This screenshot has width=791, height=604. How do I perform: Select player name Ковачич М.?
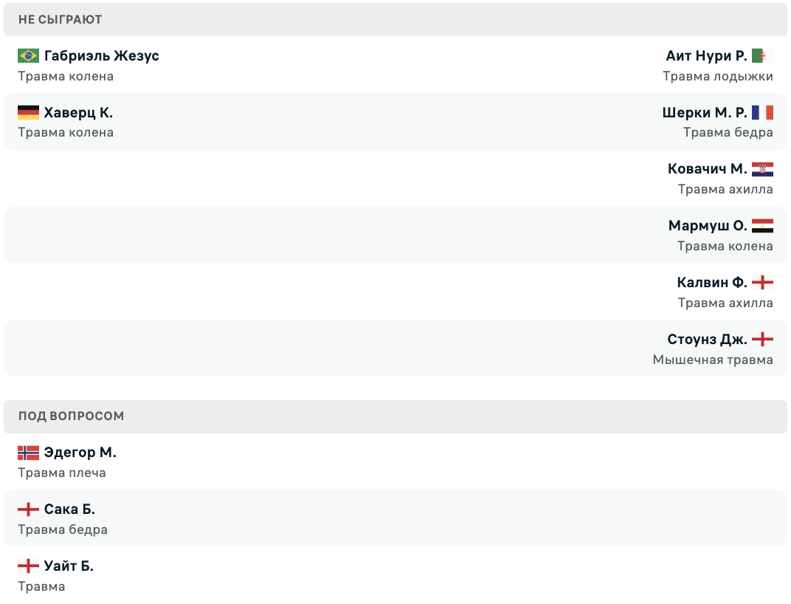pos(708,168)
